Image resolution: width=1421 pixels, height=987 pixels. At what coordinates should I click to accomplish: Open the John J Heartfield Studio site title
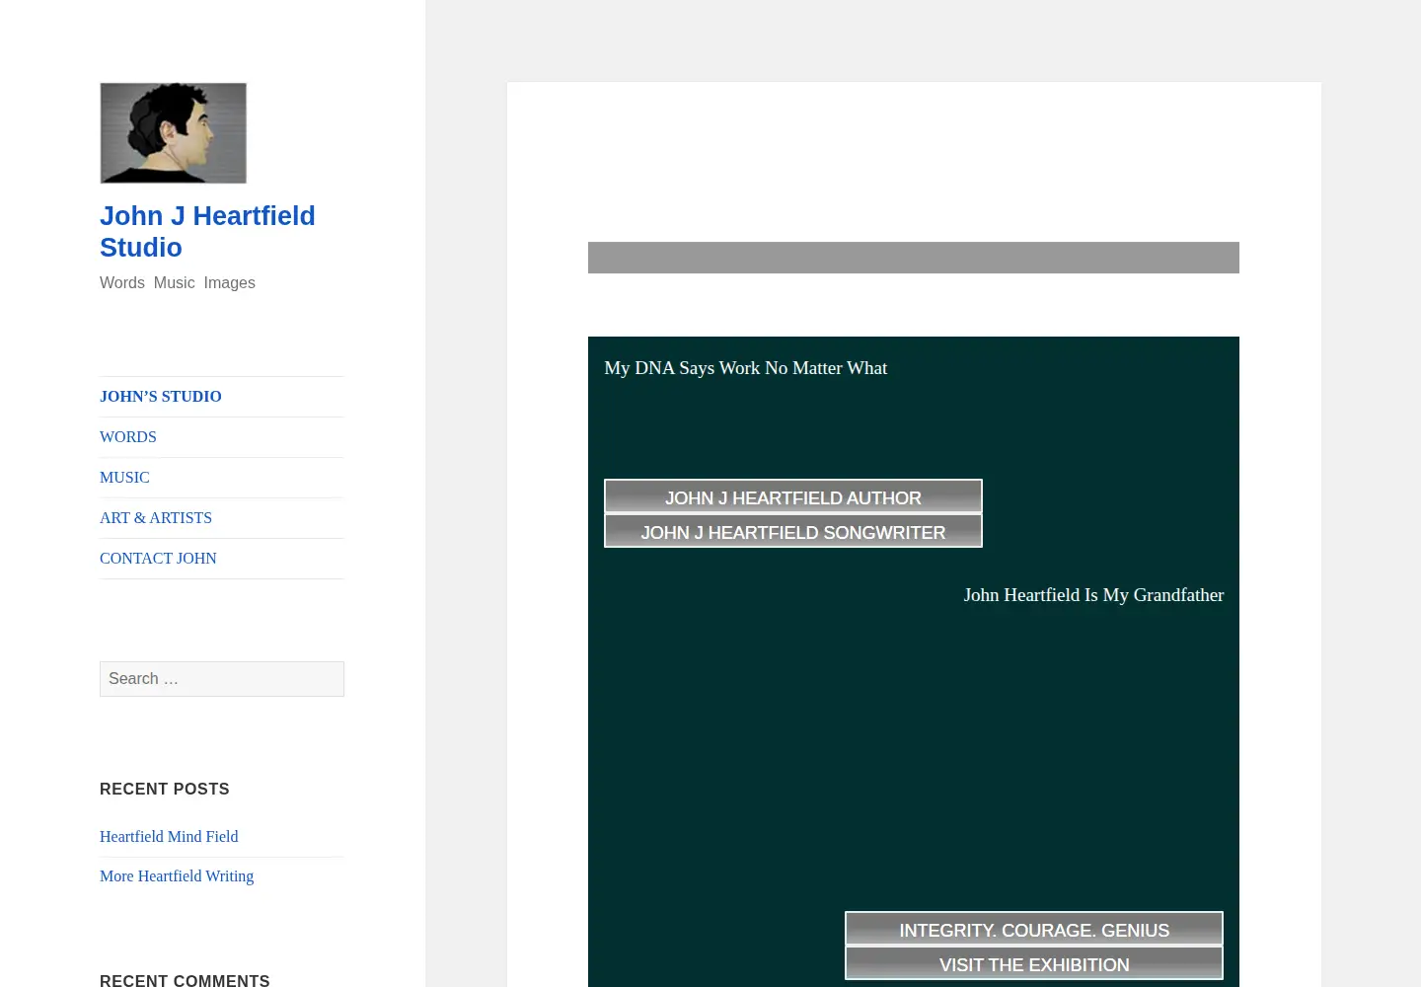(207, 232)
